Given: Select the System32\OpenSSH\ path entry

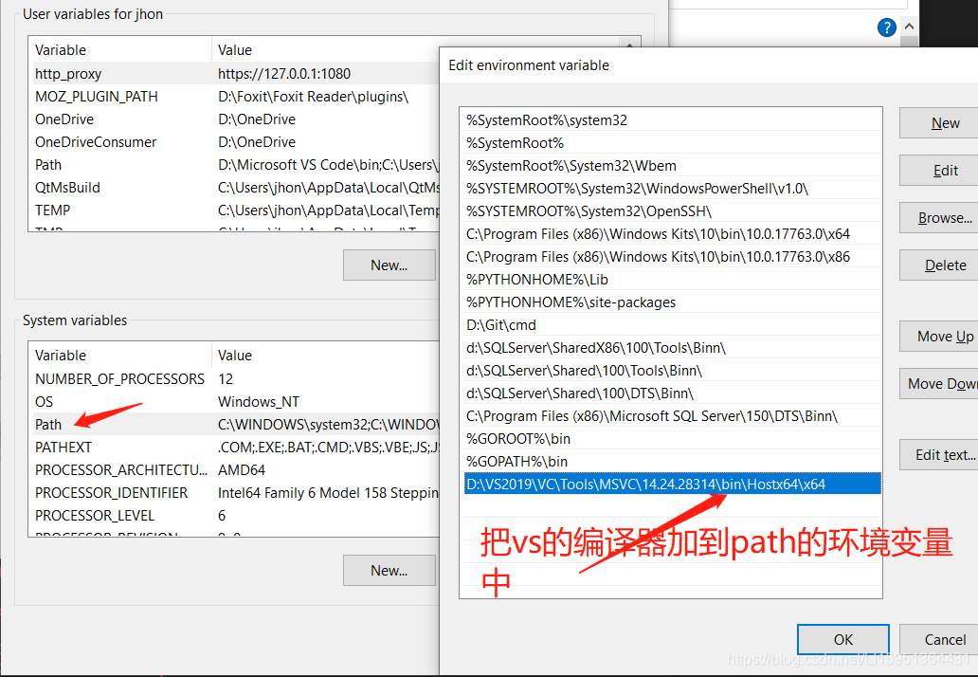Looking at the screenshot, I should [x=672, y=210].
